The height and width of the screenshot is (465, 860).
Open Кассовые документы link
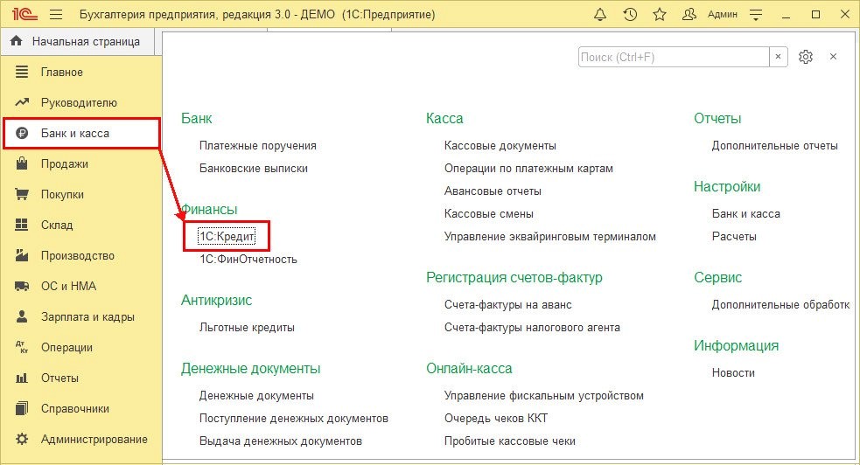pyautogui.click(x=500, y=146)
